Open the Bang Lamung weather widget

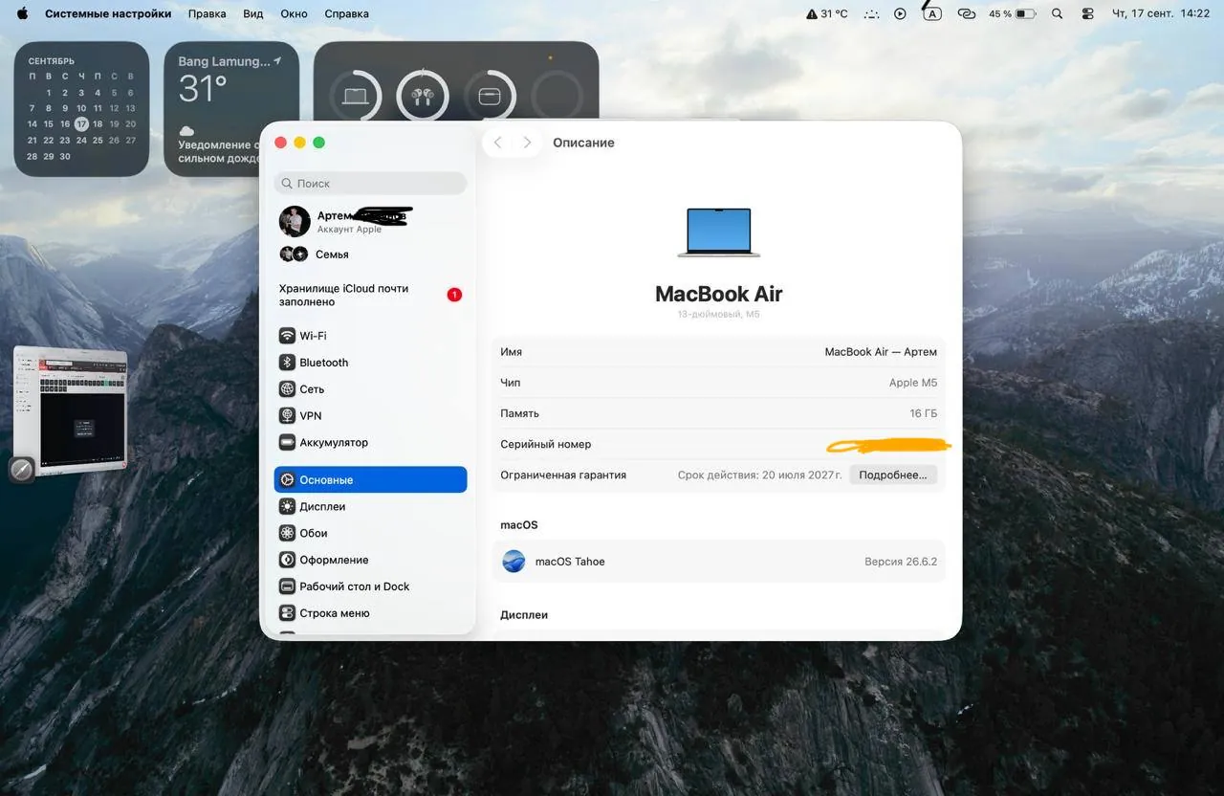[231, 109]
